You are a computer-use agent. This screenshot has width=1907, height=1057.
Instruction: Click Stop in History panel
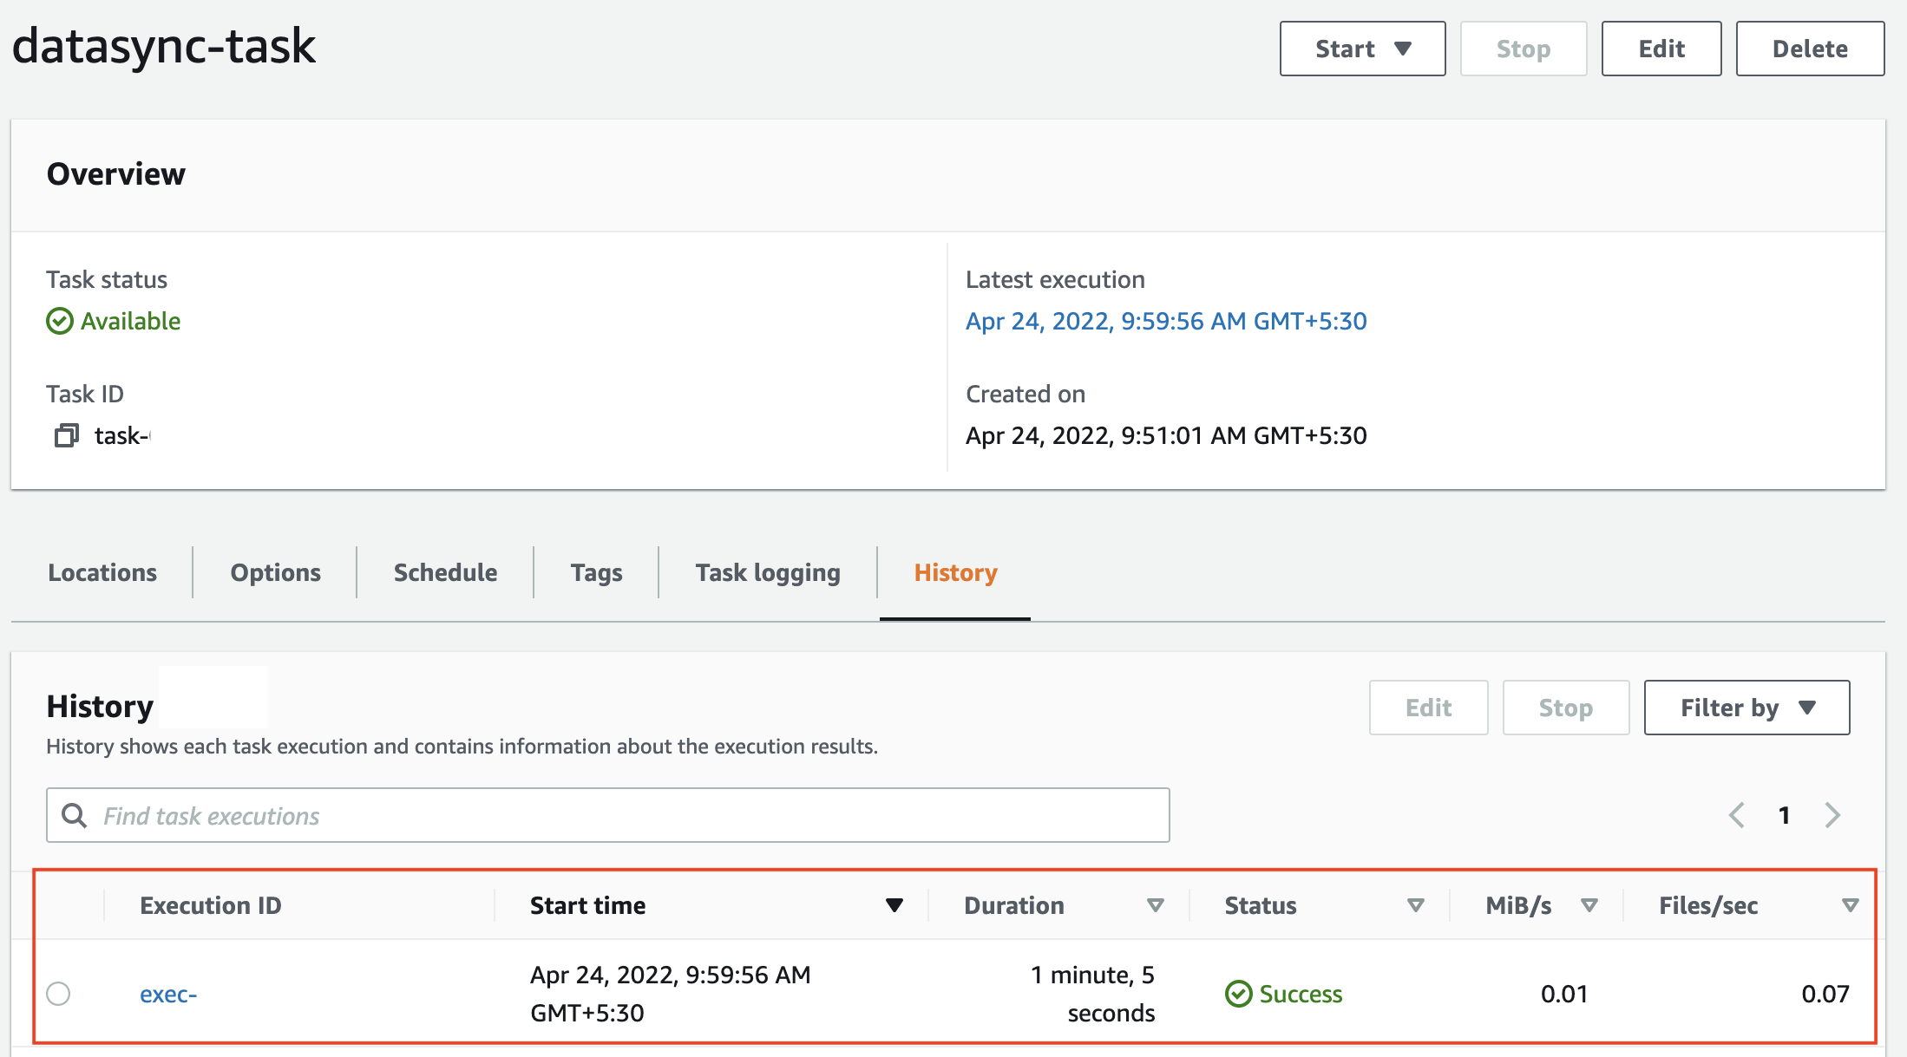pyautogui.click(x=1566, y=708)
